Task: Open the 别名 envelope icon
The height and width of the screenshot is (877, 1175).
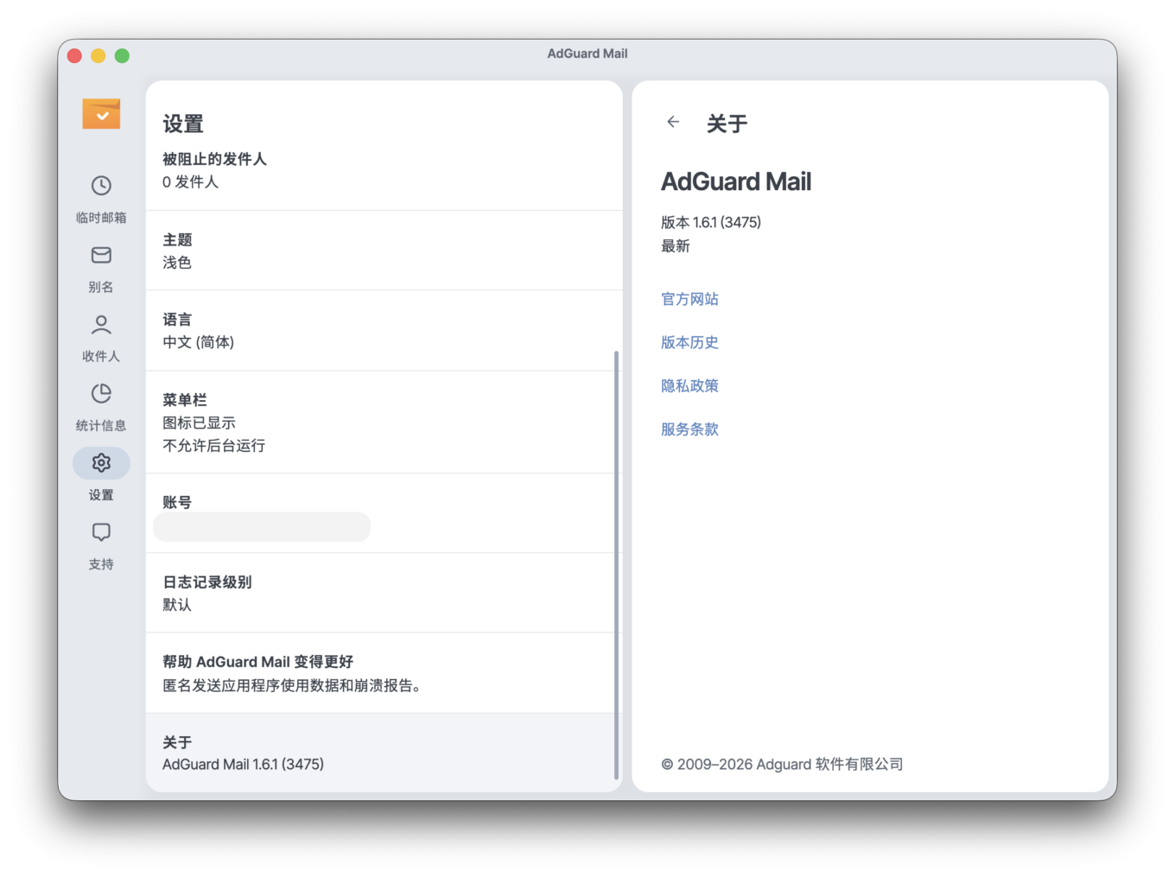Action: [x=101, y=255]
